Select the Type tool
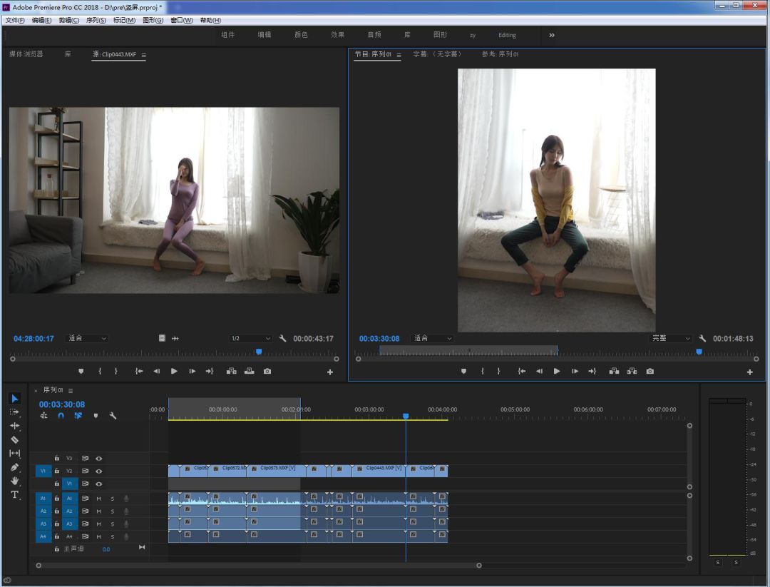 pos(15,494)
